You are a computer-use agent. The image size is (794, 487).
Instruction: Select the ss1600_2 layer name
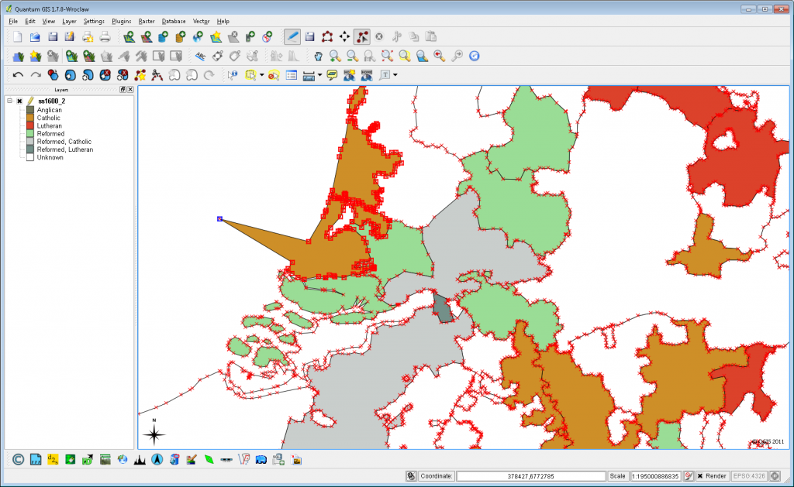(x=52, y=101)
